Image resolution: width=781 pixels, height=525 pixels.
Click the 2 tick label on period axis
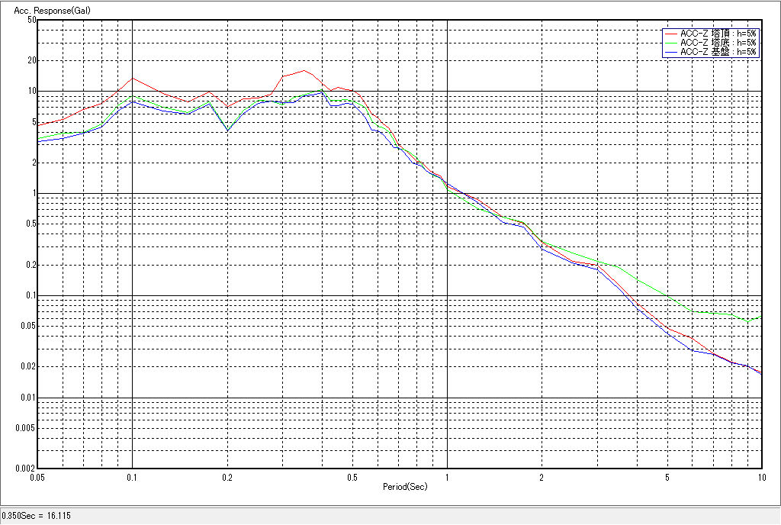point(541,477)
